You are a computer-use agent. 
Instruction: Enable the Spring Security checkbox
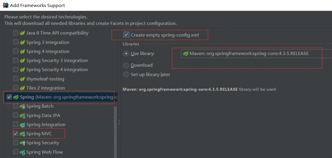16,143
